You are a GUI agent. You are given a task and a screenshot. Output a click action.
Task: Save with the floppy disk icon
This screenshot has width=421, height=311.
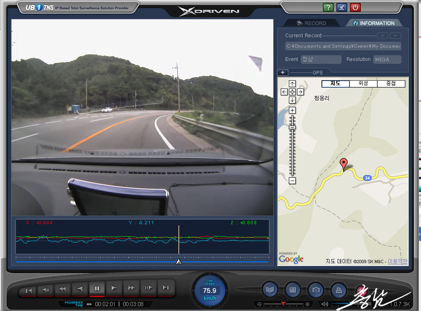coord(293,290)
